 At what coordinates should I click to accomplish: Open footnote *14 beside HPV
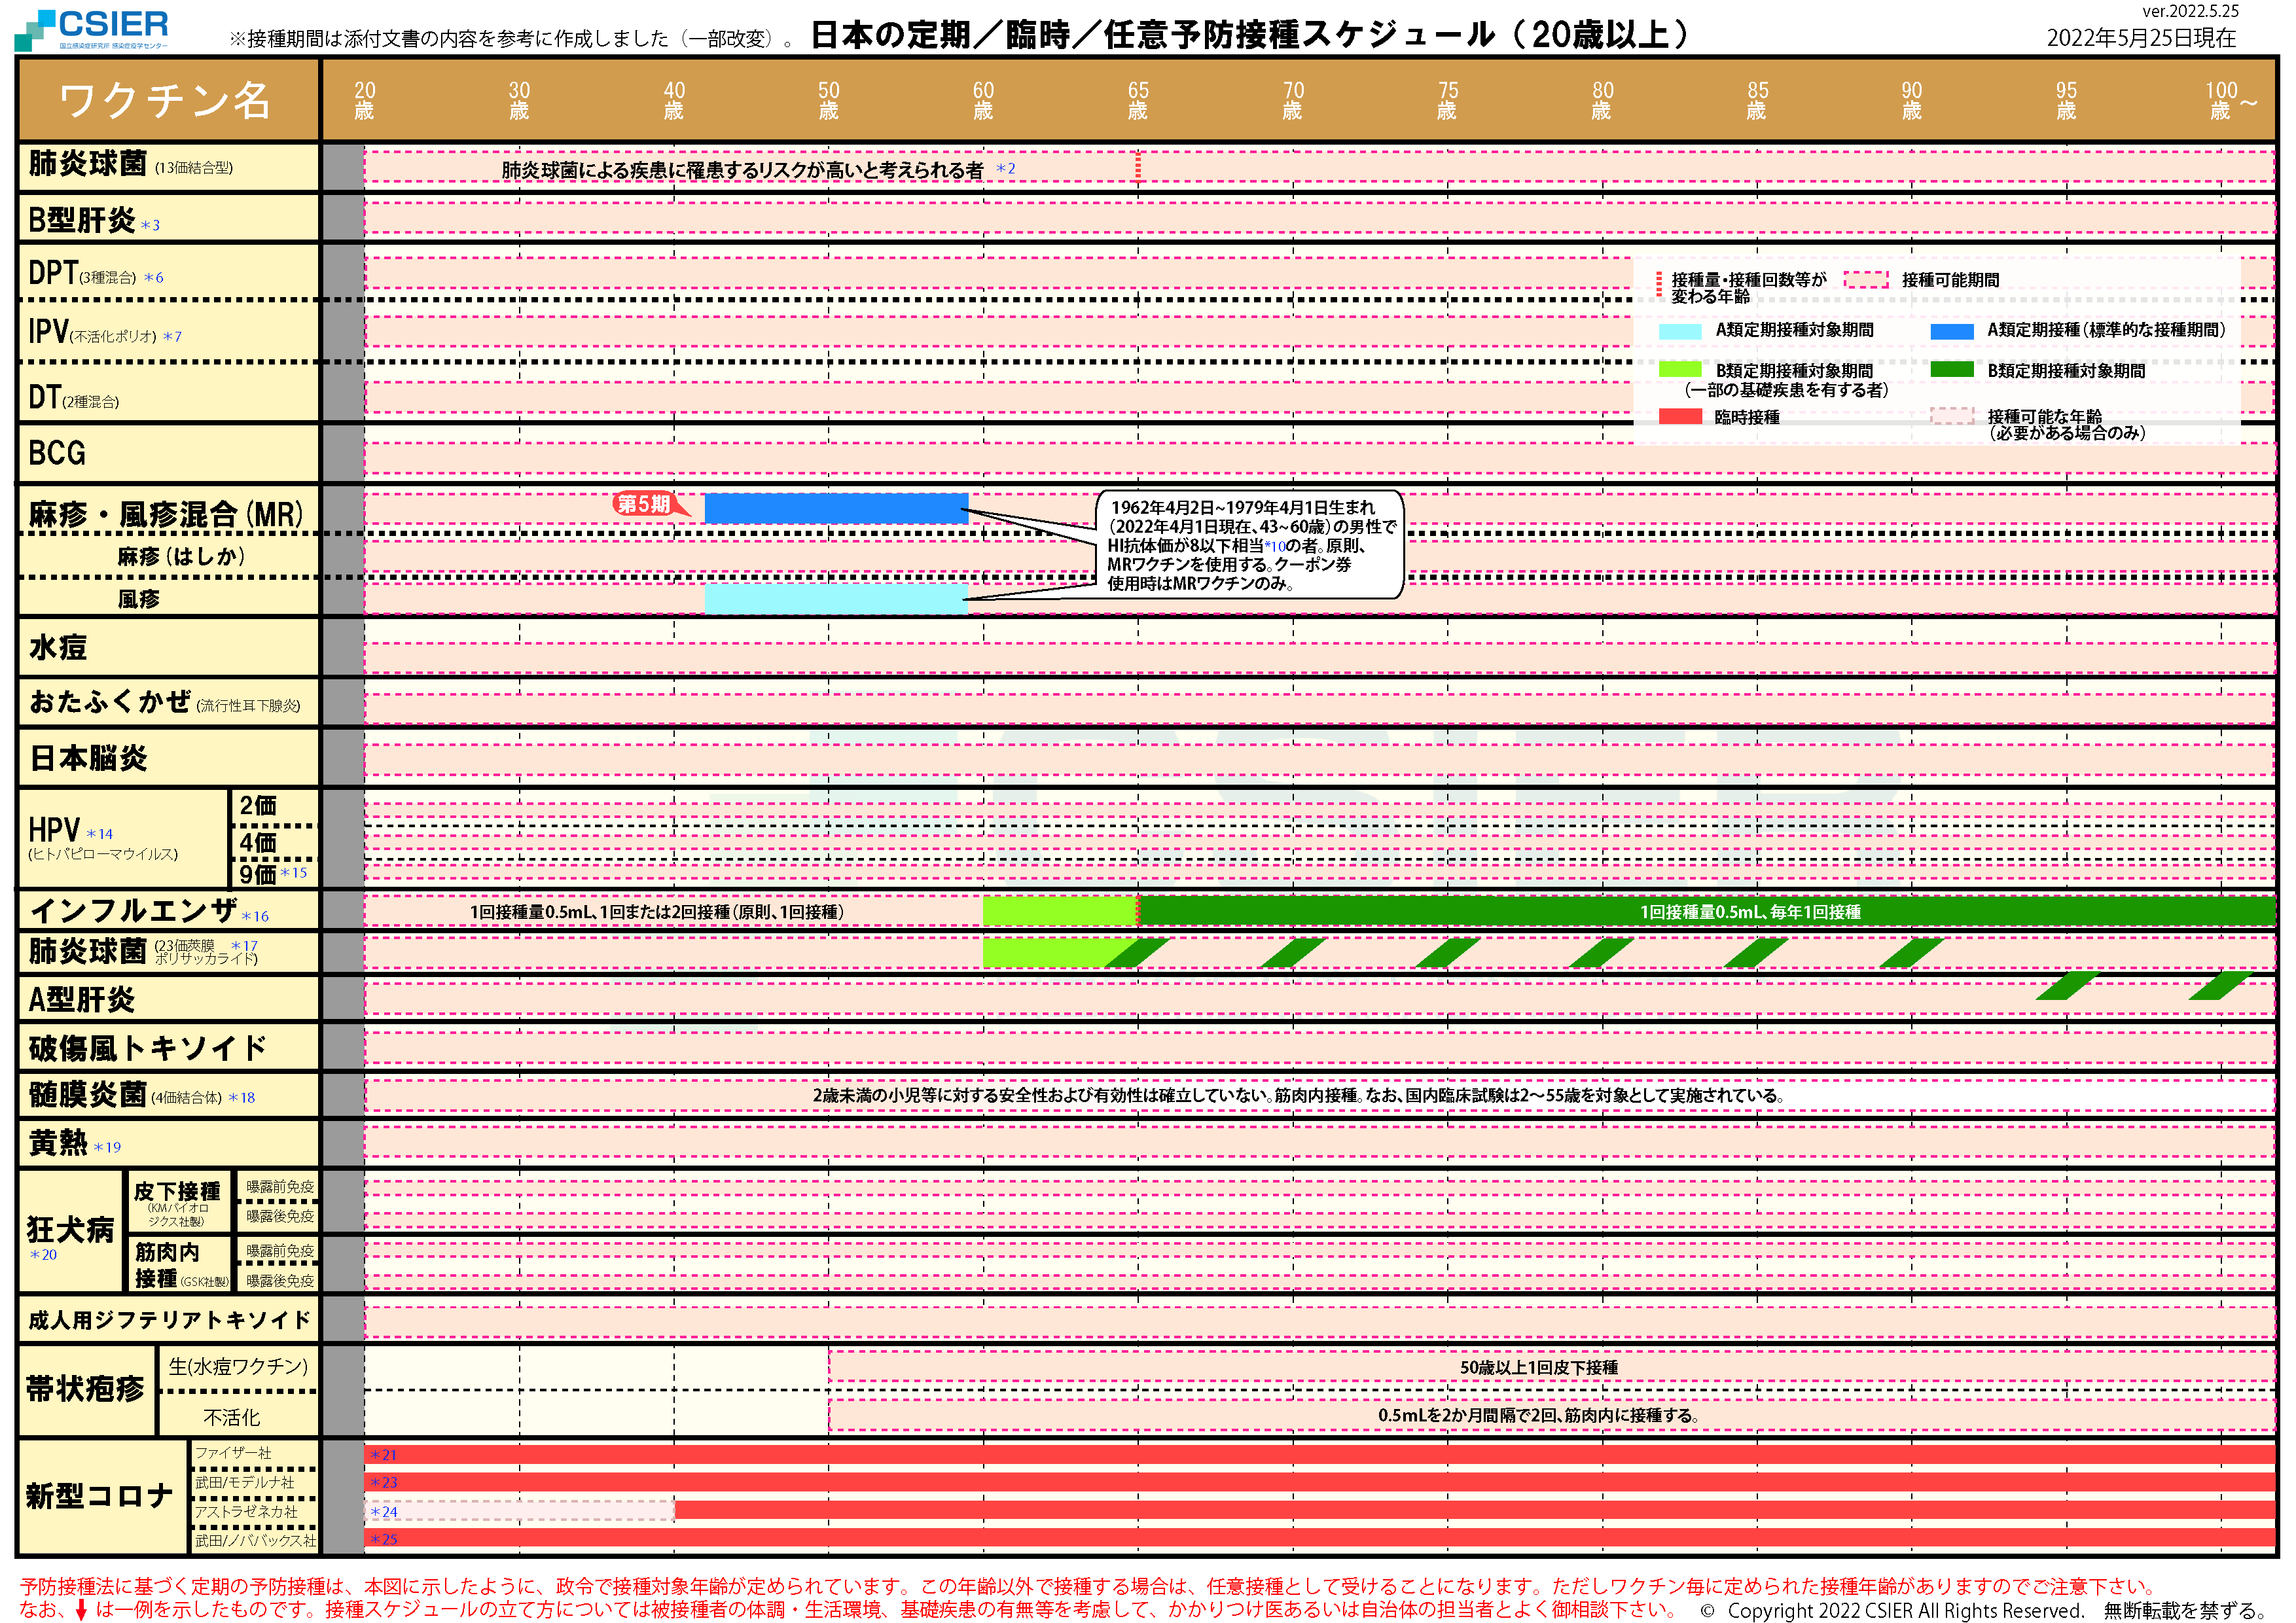pyautogui.click(x=99, y=834)
